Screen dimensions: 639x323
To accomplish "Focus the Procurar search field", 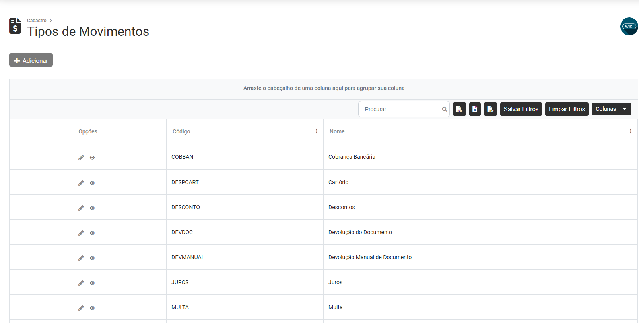I will pos(399,109).
